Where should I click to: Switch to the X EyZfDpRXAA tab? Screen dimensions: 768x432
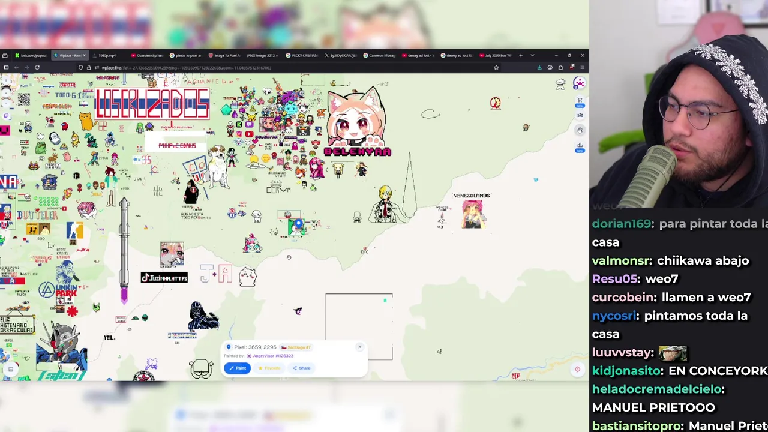(x=341, y=55)
